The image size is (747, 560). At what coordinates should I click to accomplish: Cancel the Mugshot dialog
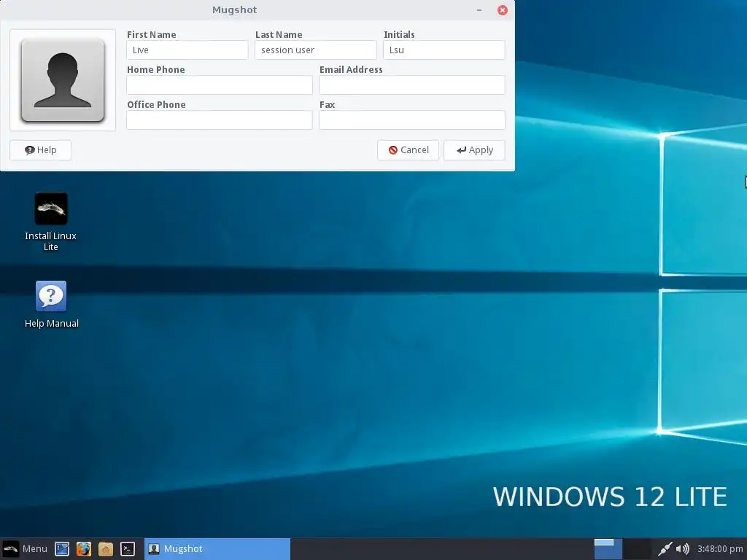pyautogui.click(x=408, y=150)
